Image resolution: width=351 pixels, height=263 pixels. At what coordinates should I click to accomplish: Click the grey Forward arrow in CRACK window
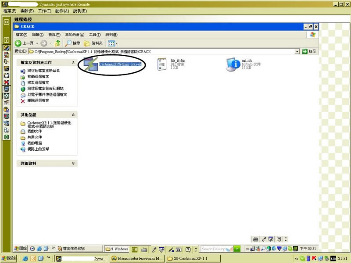coord(44,43)
